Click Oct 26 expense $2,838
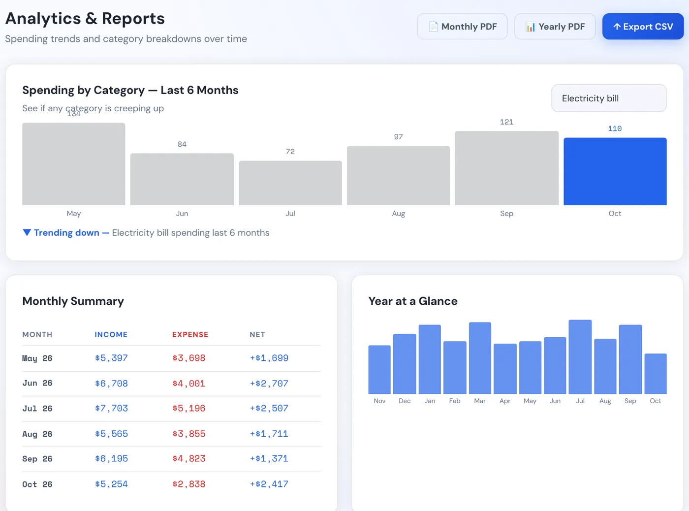The image size is (689, 511). click(x=189, y=484)
